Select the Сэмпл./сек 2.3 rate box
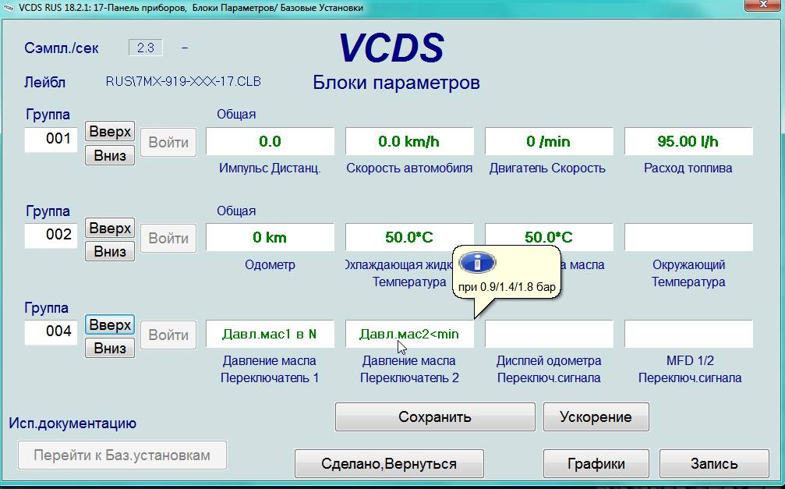 (x=146, y=48)
